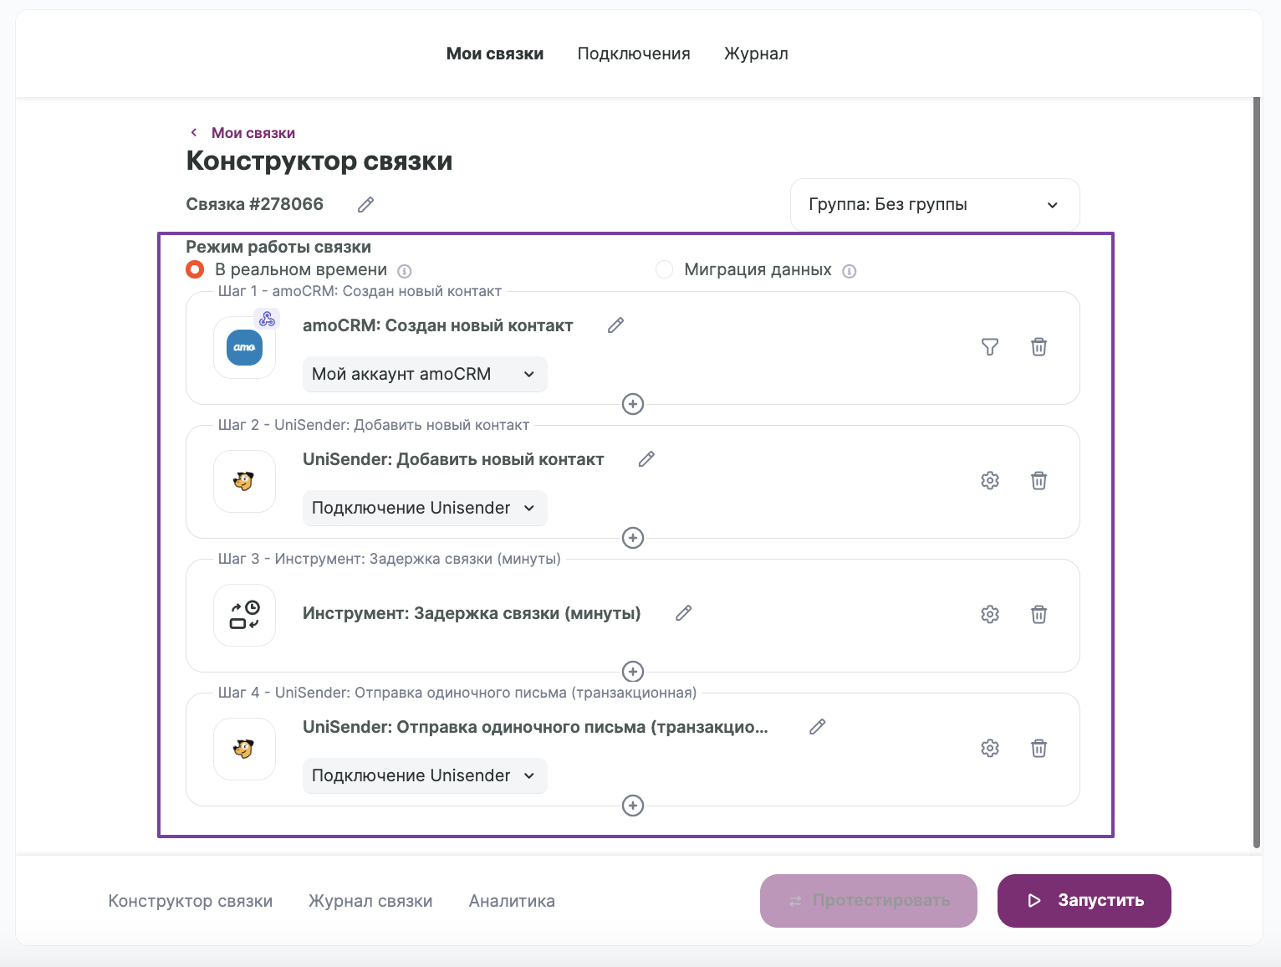Click the Конструктор связки page heading

[x=319, y=161]
